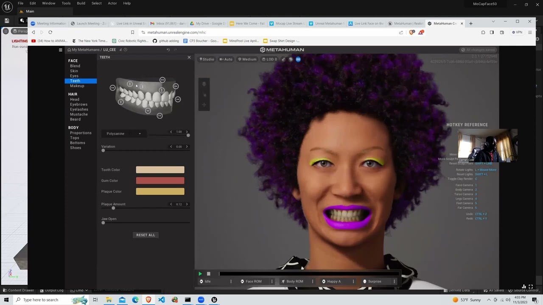Switch to the My Drive browser tab
Image resolution: width=543 pixels, height=305 pixels.
208,23
